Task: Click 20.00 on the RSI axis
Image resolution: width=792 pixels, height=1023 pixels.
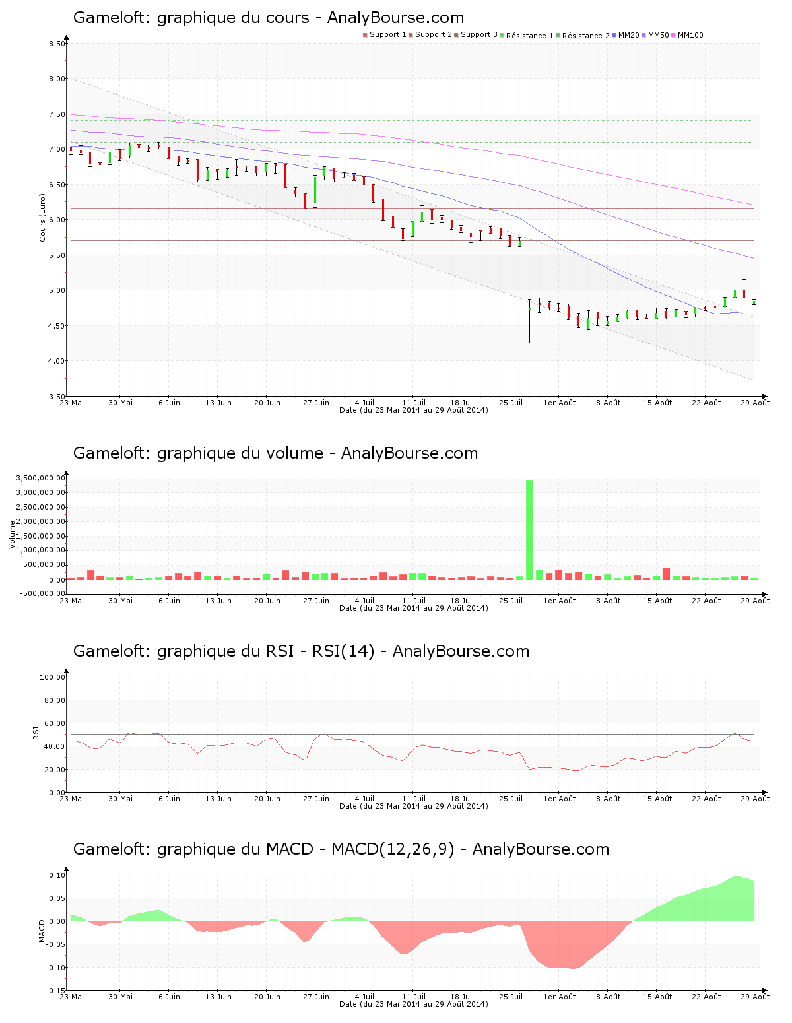Action: coord(55,770)
